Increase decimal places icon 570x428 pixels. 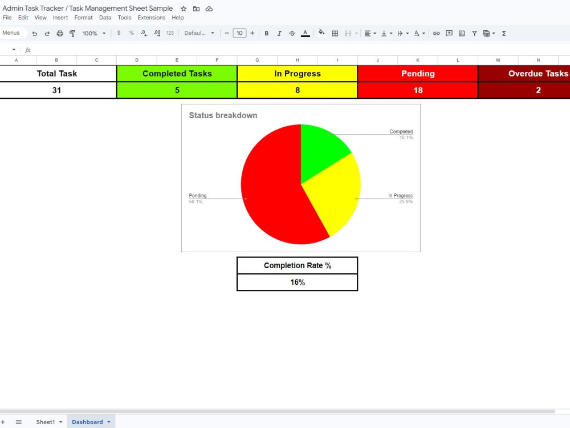(157, 33)
